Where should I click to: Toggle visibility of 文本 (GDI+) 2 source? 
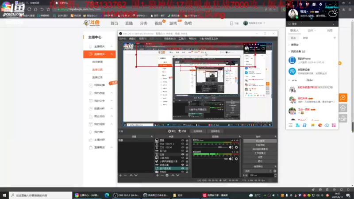click(182, 144)
